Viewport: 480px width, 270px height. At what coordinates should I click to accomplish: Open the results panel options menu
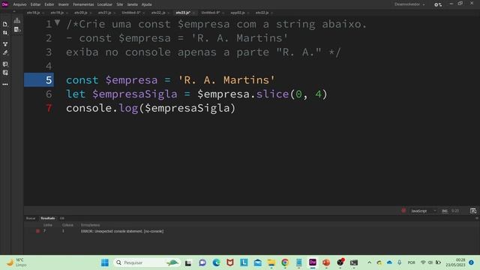tap(477, 218)
